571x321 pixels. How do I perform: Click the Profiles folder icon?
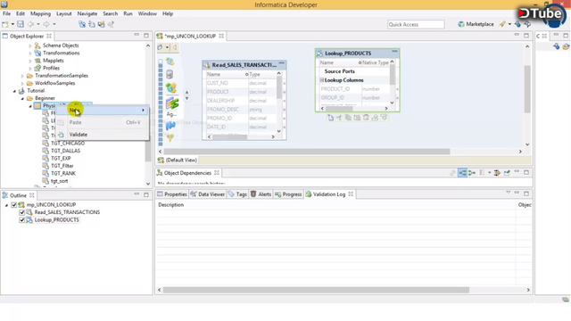pyautogui.click(x=37, y=68)
